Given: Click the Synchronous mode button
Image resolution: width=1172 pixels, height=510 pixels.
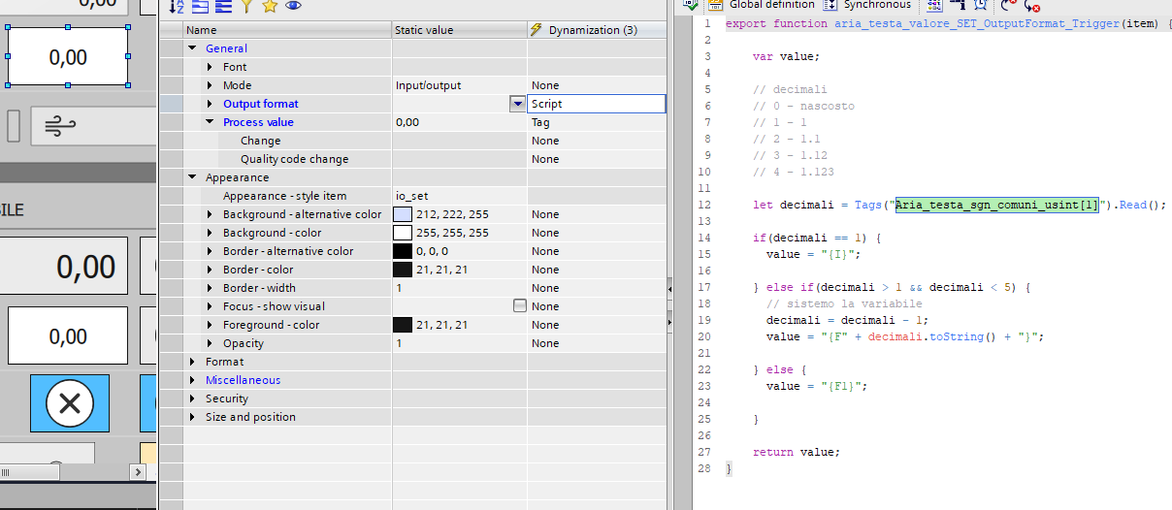Looking at the screenshot, I should (x=867, y=5).
